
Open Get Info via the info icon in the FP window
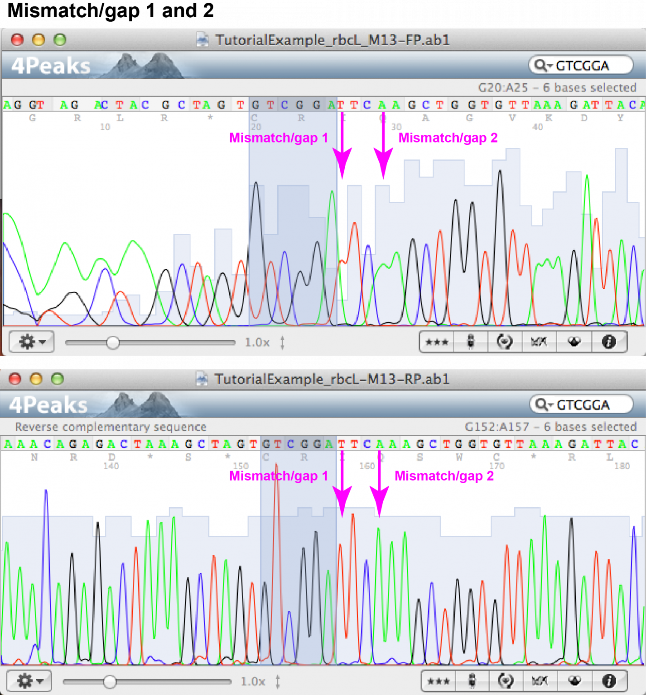[x=609, y=342]
